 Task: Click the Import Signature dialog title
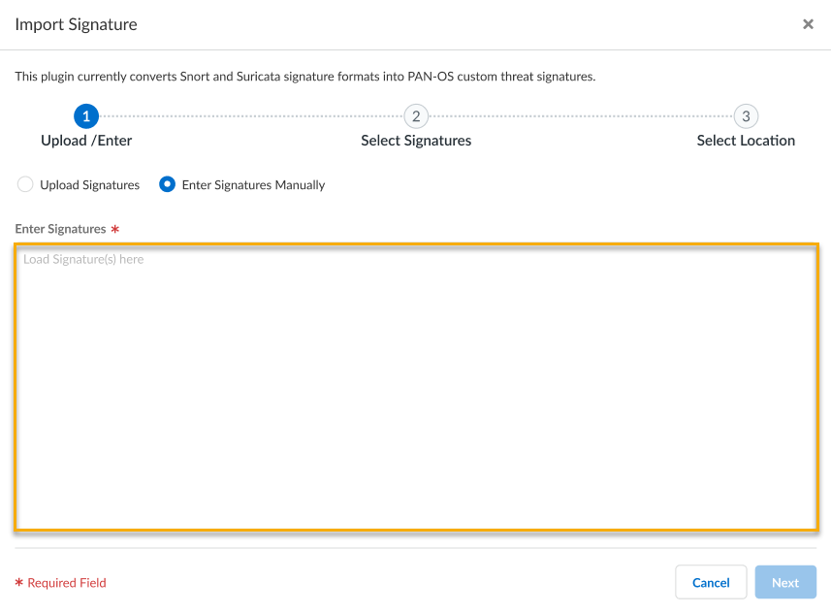(76, 24)
